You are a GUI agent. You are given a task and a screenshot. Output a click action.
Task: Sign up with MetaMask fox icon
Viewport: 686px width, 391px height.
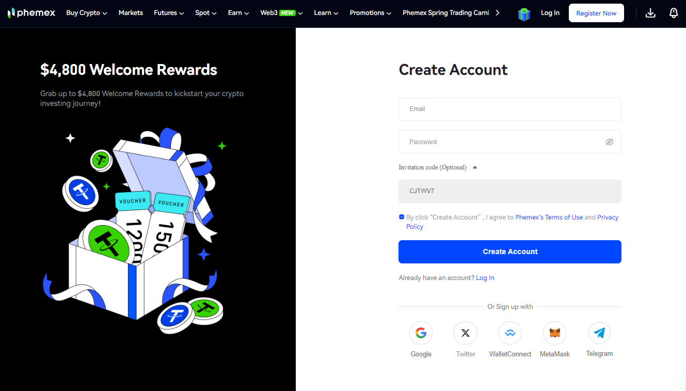[x=555, y=333]
